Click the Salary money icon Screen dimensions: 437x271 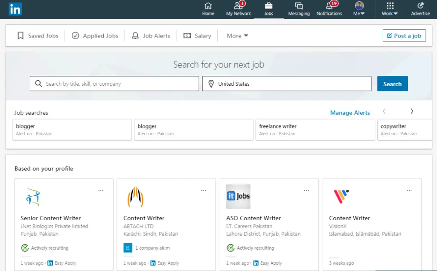click(x=187, y=36)
